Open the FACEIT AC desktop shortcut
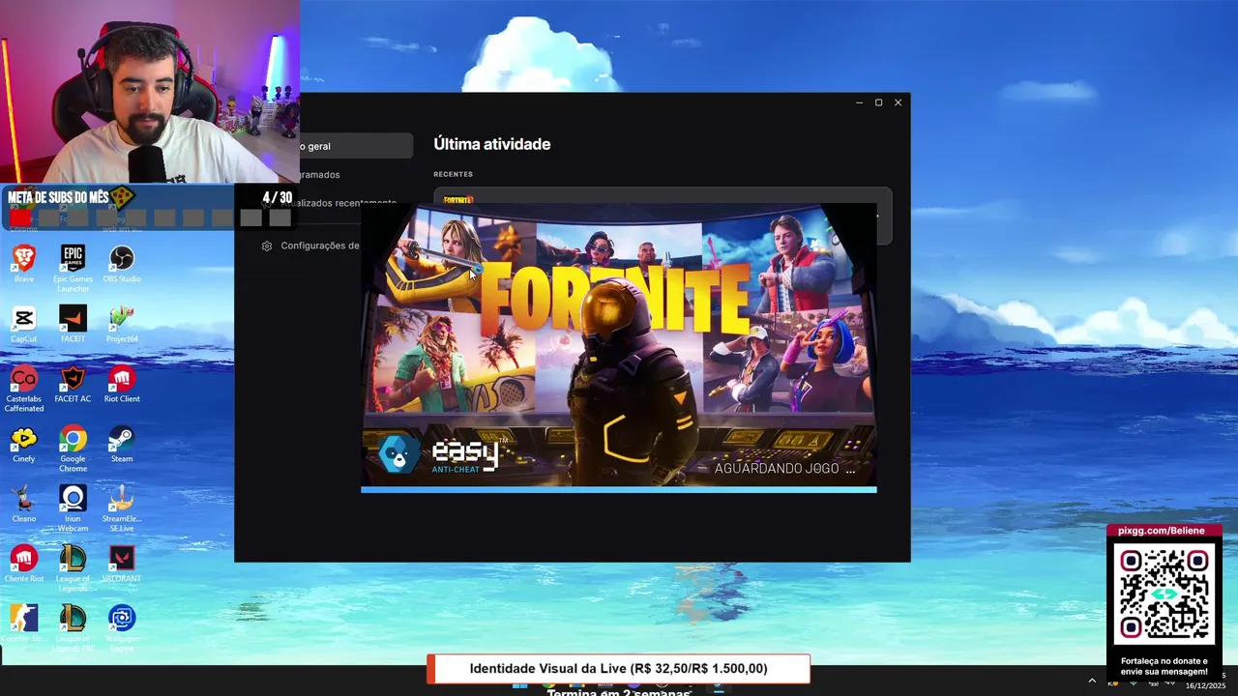1238x696 pixels. (73, 384)
